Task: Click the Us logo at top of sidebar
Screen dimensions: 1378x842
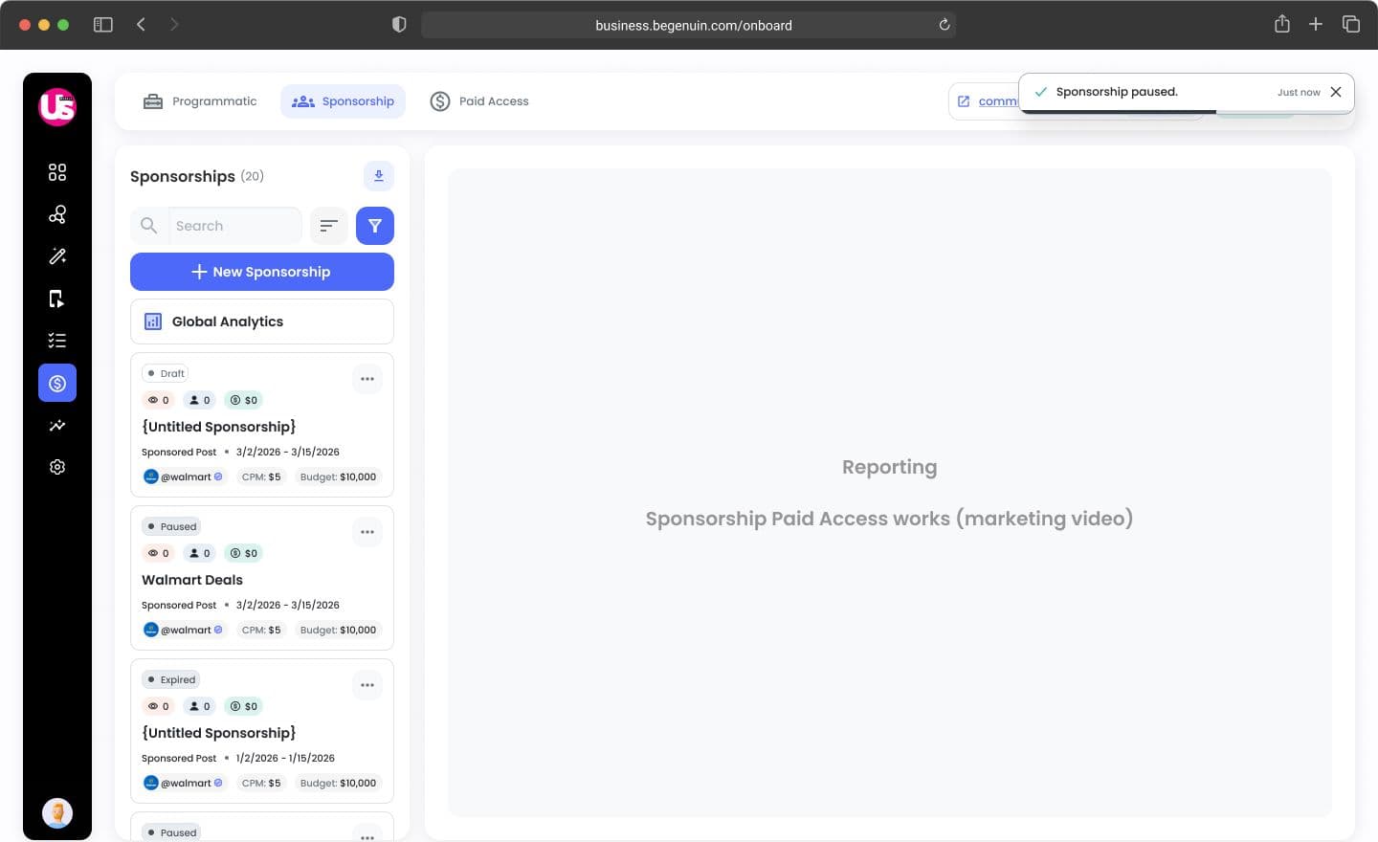Action: click(x=57, y=106)
